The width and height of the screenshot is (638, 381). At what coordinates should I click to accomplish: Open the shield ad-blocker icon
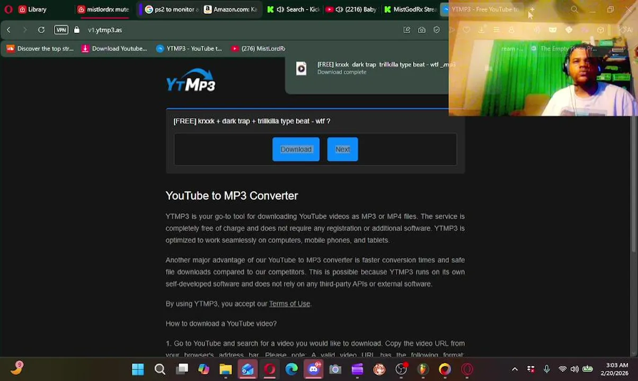[437, 30]
